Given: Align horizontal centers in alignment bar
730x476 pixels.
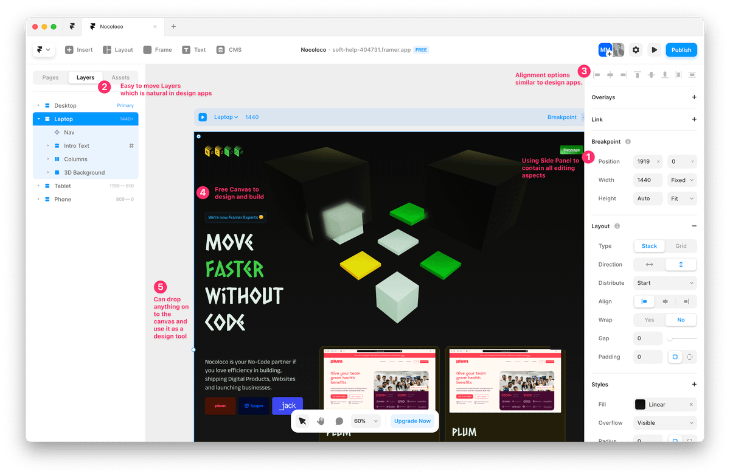Looking at the screenshot, I should [610, 75].
